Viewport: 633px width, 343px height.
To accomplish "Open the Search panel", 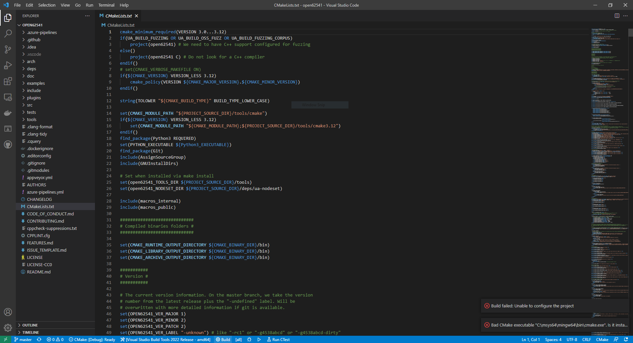I will click(8, 33).
